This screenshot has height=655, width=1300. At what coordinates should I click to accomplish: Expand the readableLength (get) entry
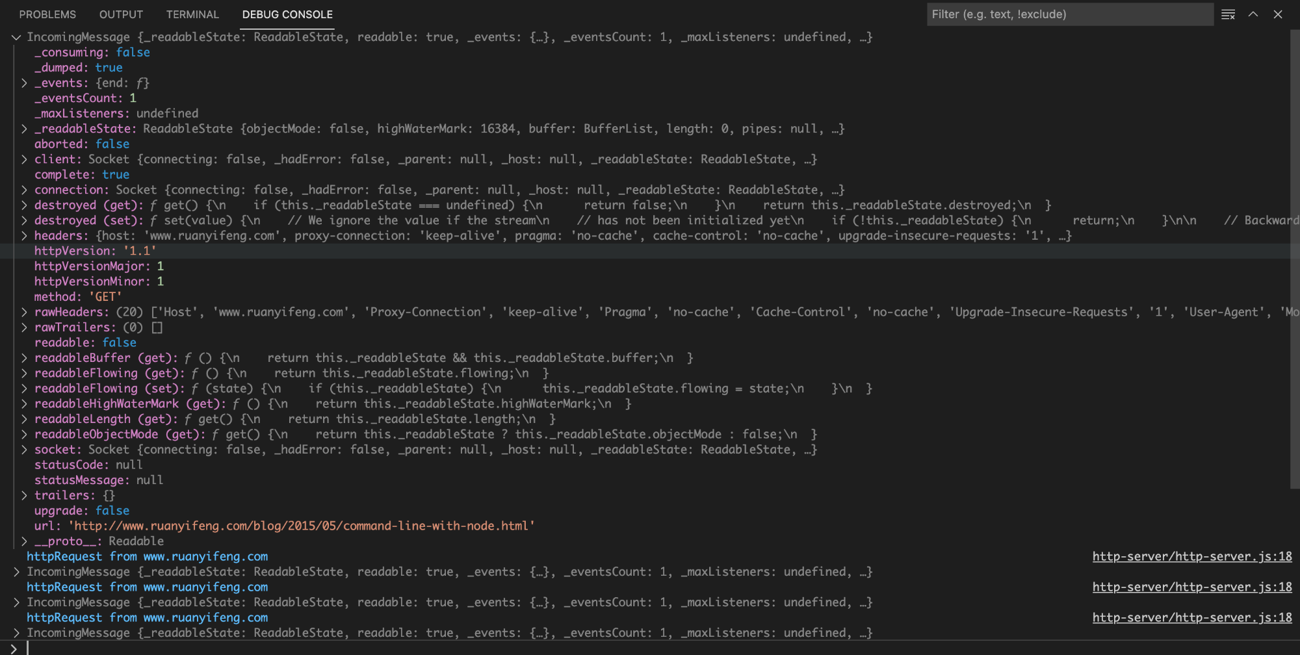[x=24, y=419]
